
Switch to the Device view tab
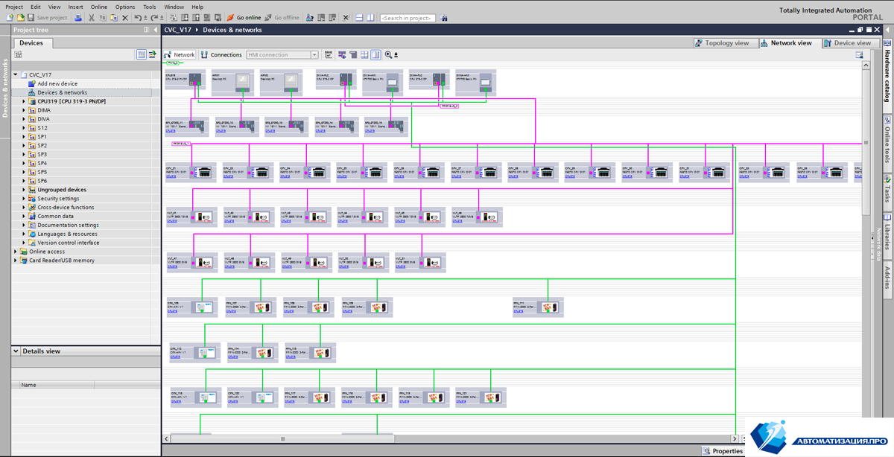click(848, 43)
